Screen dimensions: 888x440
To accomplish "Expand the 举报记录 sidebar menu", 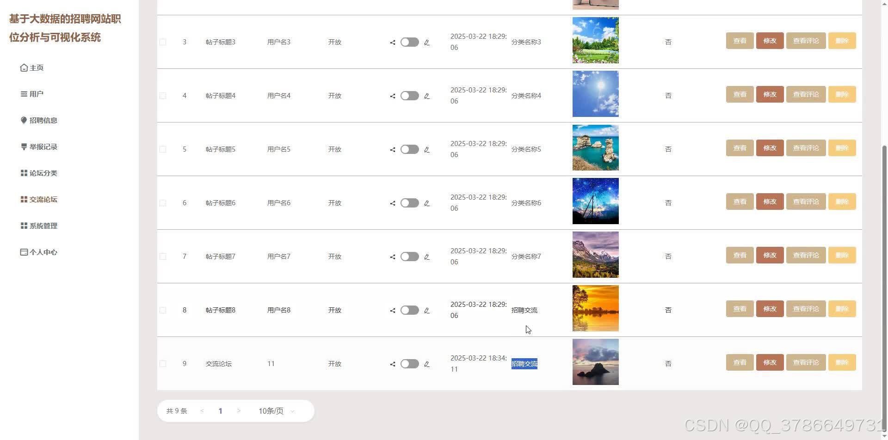I will 39,147.
